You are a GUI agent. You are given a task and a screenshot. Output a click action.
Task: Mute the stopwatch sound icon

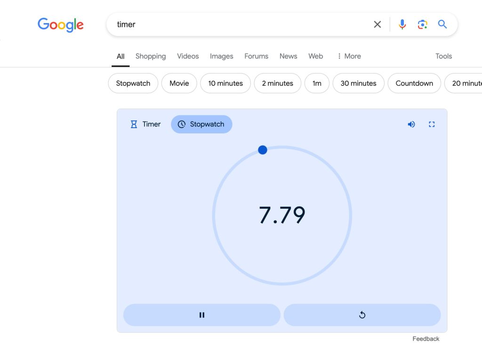point(411,124)
